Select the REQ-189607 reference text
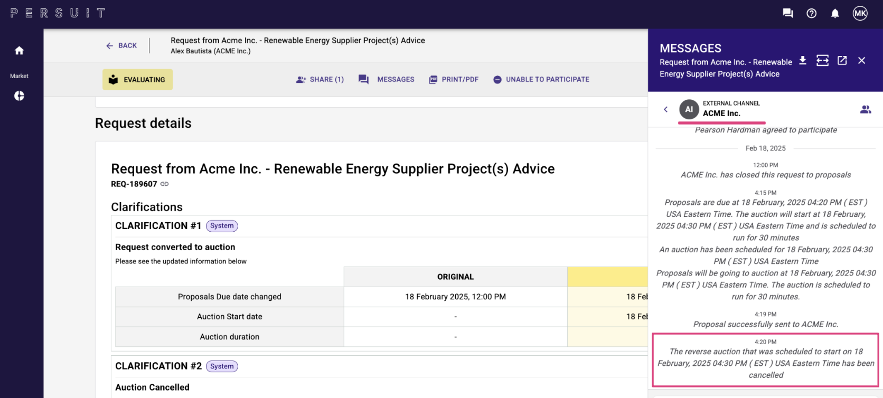The image size is (883, 398). coord(134,184)
